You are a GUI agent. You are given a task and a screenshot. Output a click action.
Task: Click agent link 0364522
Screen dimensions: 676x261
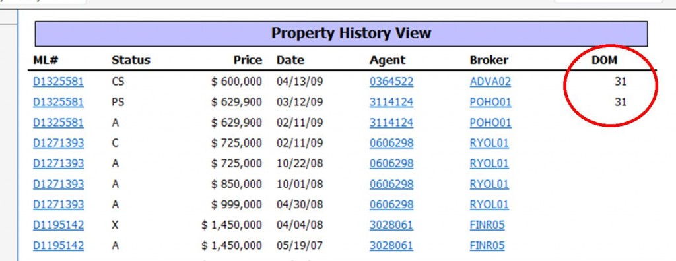tap(391, 82)
